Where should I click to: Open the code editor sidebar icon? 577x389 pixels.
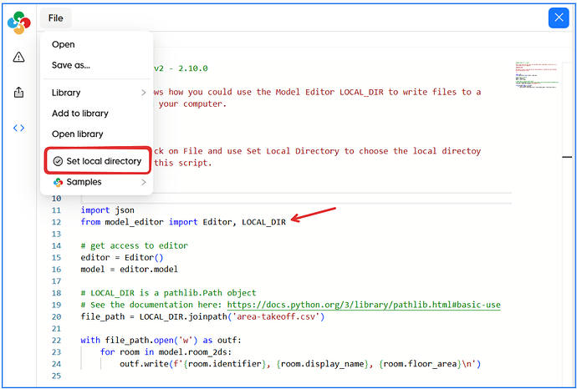(x=18, y=128)
